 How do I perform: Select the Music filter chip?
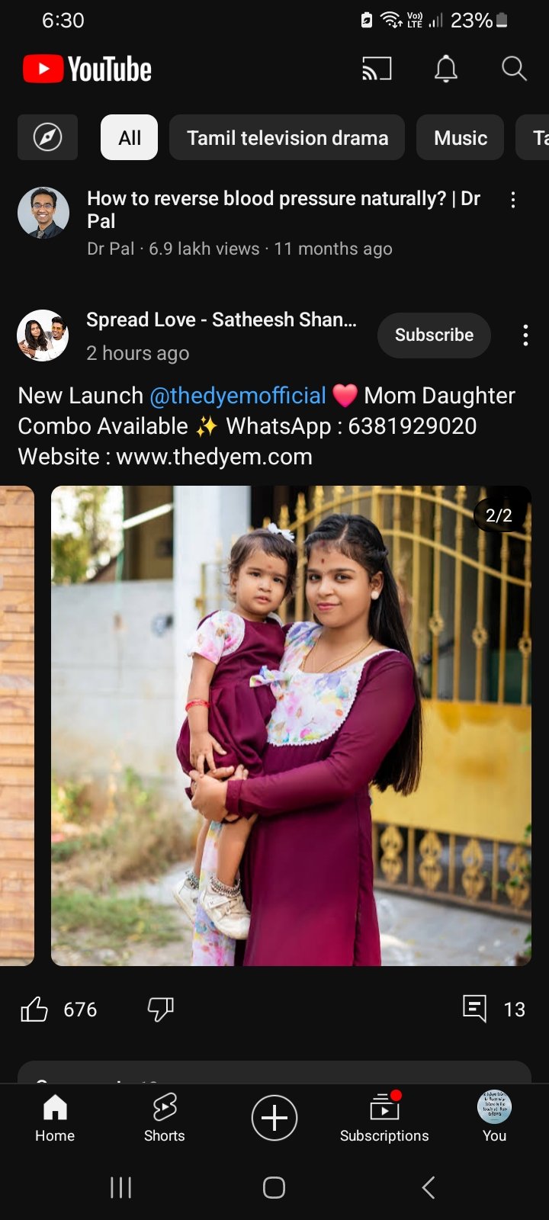(x=461, y=137)
